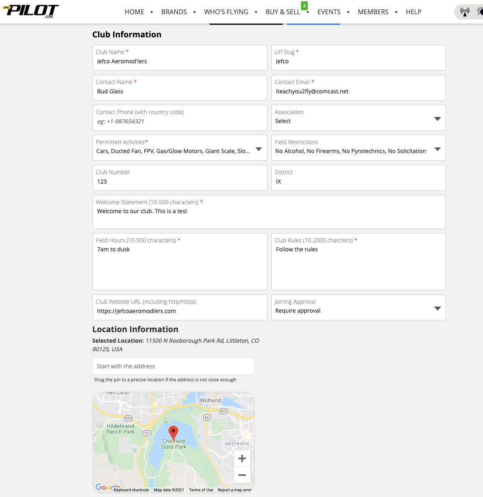The image size is (483, 497).
Task: Click the RC Pilot logo
Action: 31,11
